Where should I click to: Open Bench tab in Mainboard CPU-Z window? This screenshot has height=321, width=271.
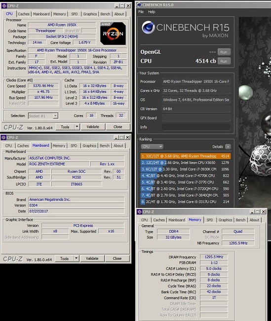coord(105,146)
